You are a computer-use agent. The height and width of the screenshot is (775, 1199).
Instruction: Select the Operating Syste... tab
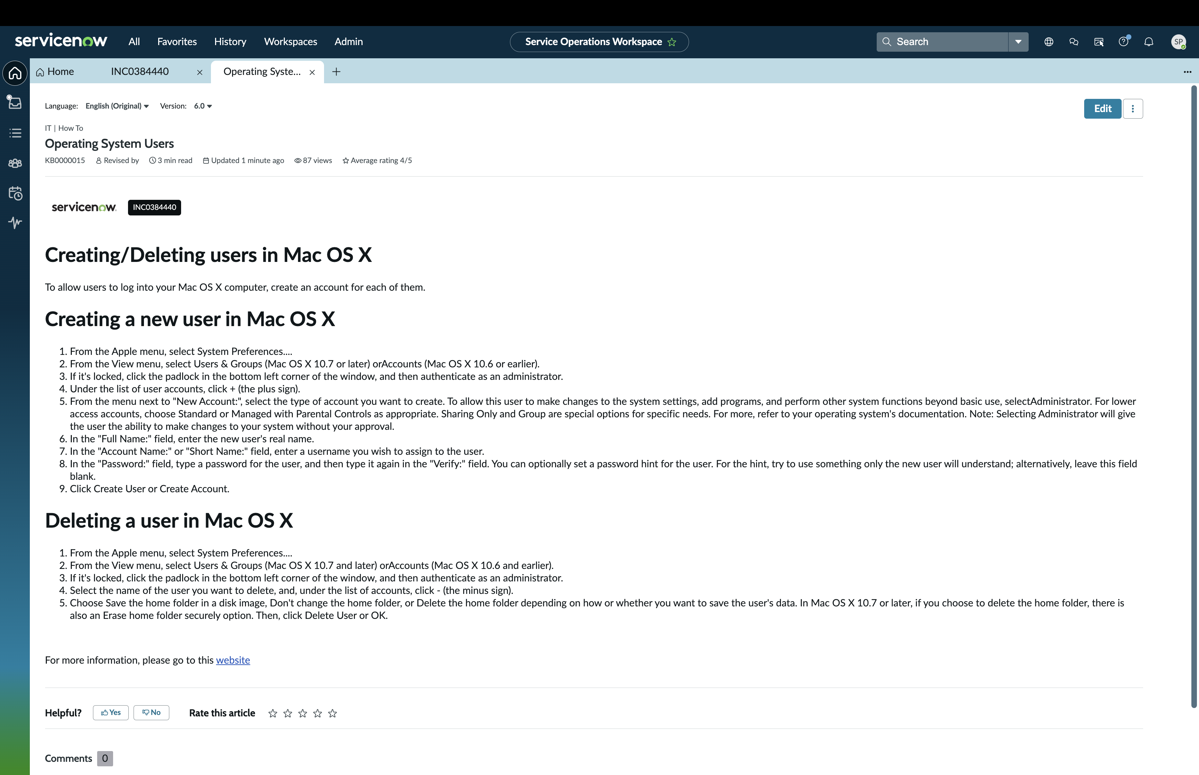[262, 71]
